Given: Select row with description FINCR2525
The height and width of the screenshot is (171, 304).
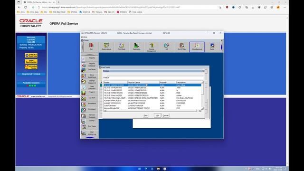Looking at the screenshot, I should click(x=152, y=101).
